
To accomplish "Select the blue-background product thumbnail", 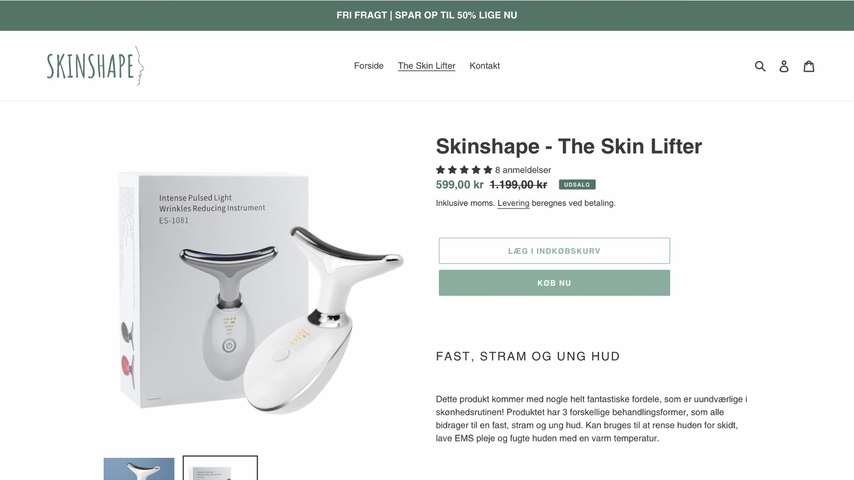I will click(139, 468).
